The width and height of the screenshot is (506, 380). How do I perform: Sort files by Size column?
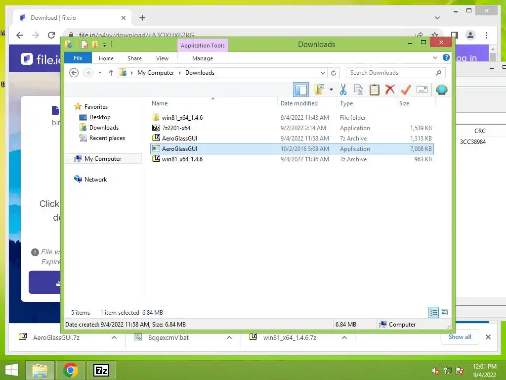[x=416, y=103]
